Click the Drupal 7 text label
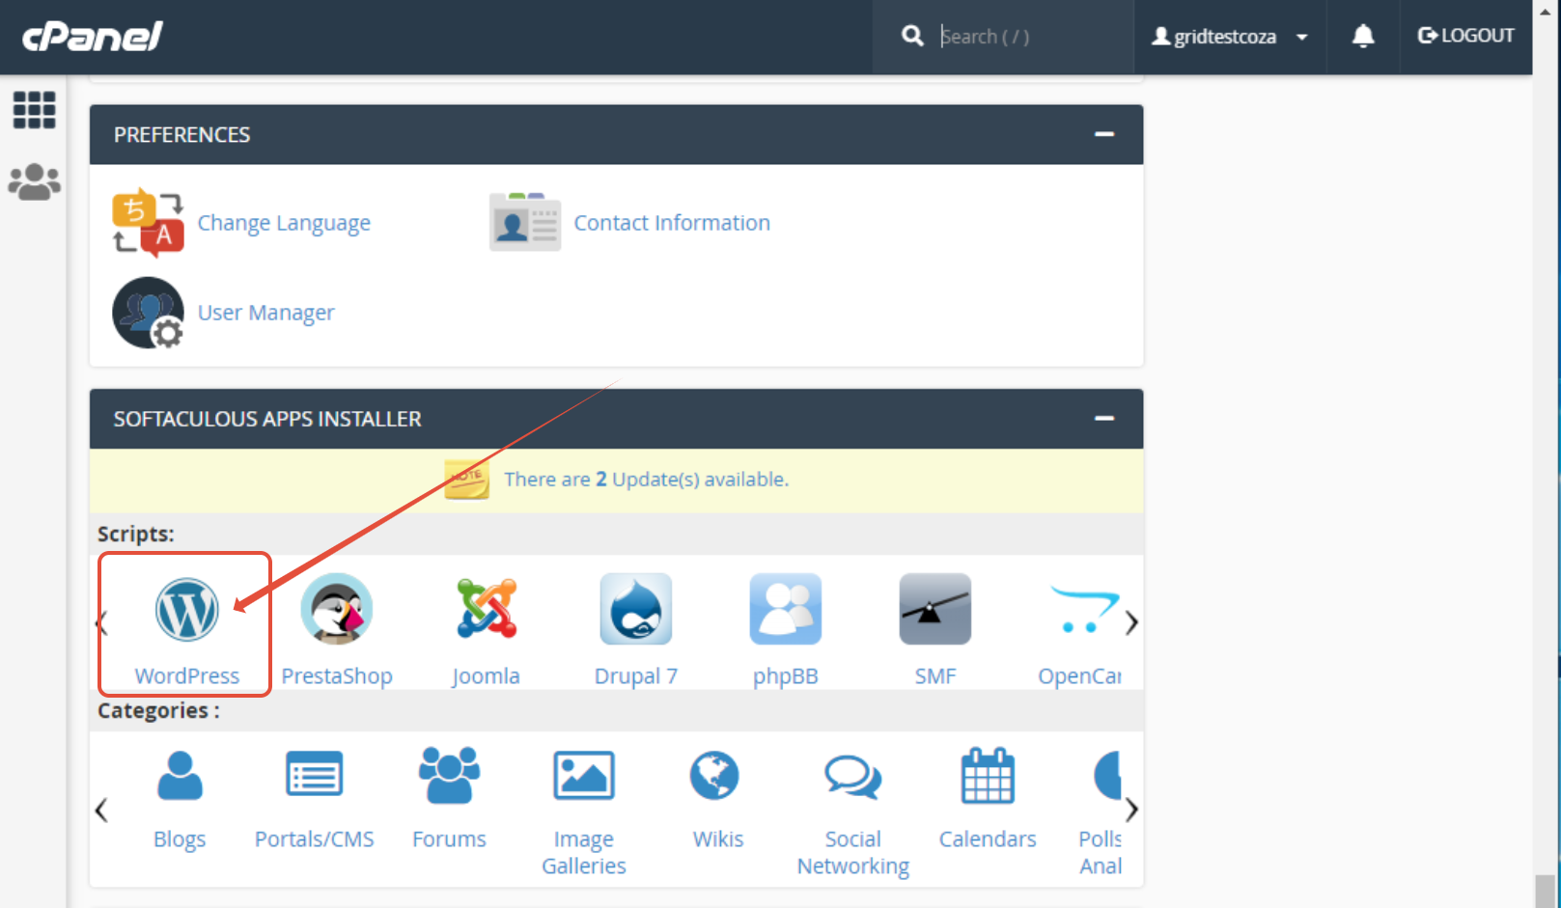Image resolution: width=1561 pixels, height=908 pixels. [x=636, y=675]
